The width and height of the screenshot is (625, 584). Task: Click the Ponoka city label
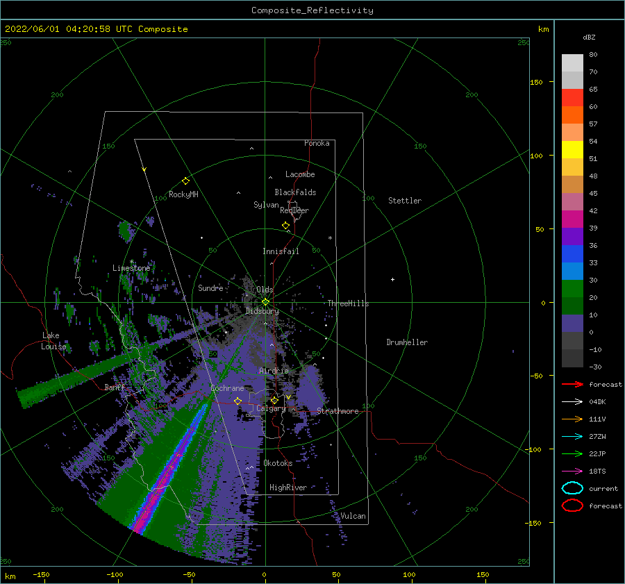(x=317, y=143)
